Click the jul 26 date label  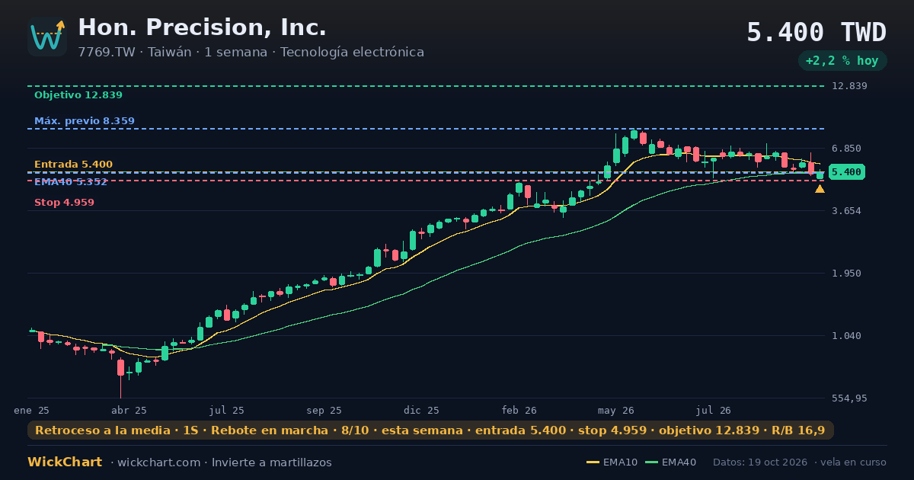[714, 410]
